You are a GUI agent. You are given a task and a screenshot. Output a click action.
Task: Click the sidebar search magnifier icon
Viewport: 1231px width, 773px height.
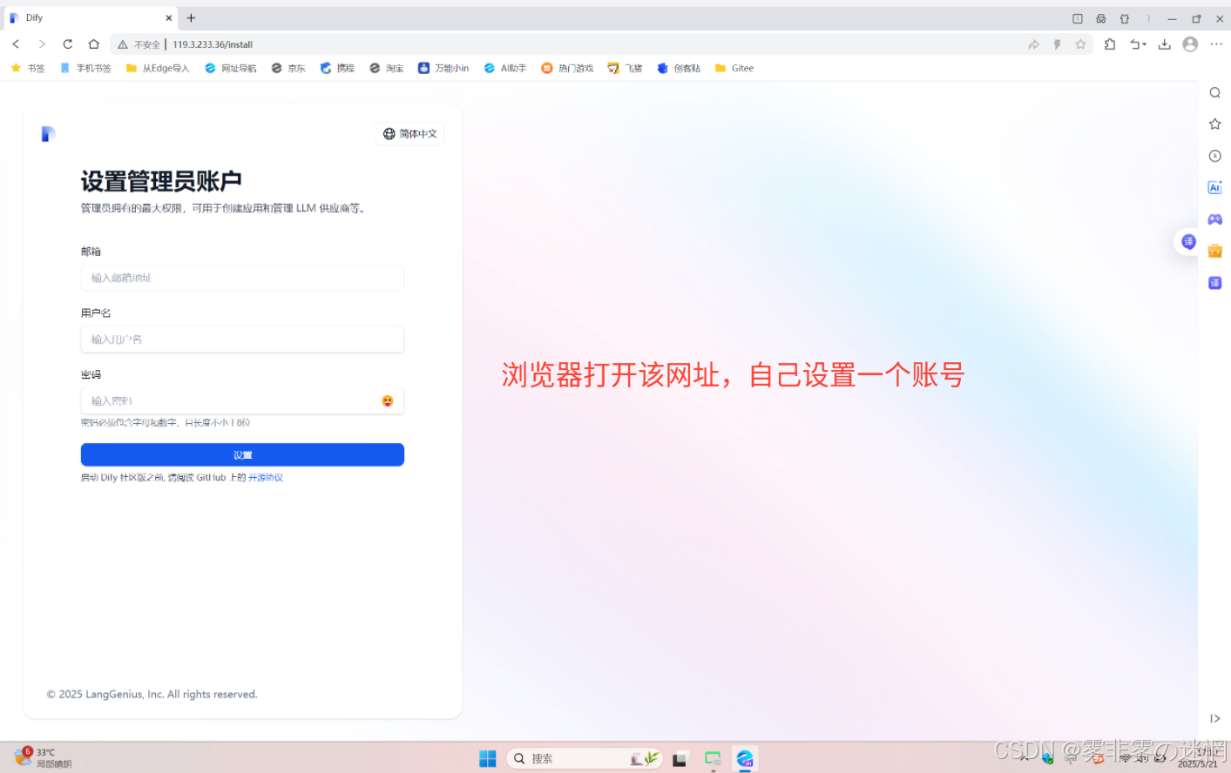(x=1214, y=92)
